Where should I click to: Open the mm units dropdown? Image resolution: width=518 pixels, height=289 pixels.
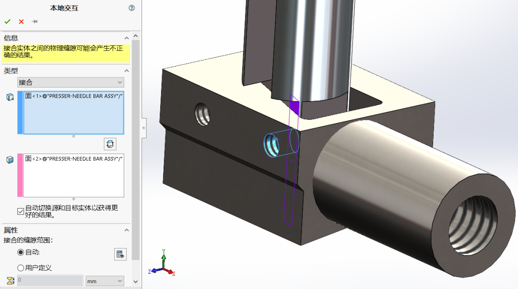[x=105, y=281]
